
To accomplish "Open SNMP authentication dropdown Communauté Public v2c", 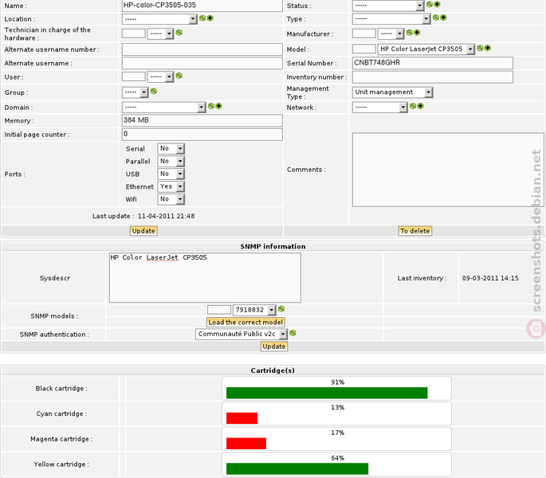I will coord(242,335).
